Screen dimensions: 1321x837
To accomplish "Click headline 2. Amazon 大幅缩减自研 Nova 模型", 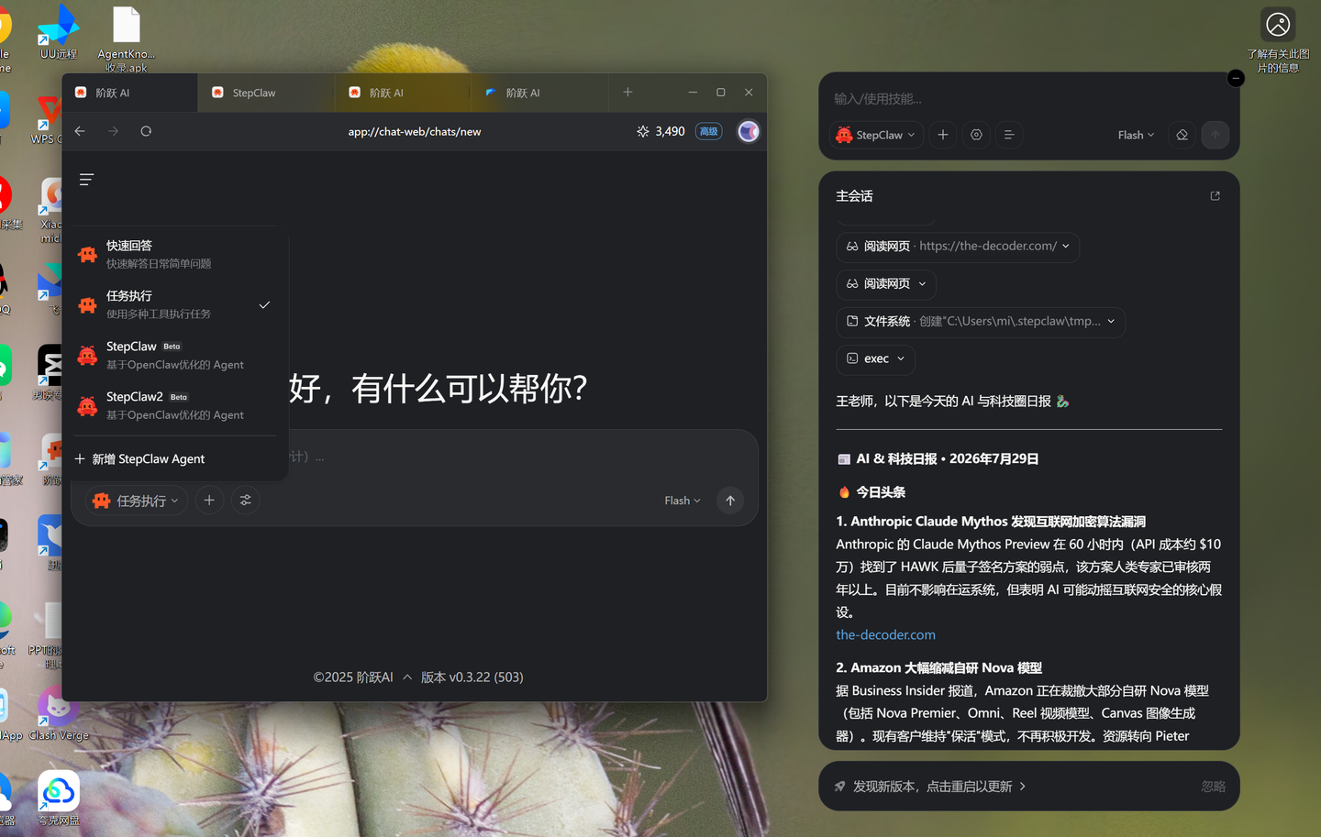I will (938, 667).
